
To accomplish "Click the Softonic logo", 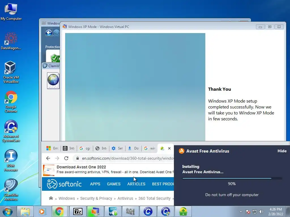I will click(64, 184).
